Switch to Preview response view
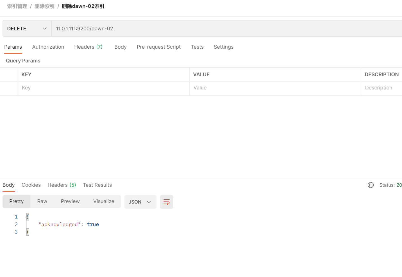Screen dimensions: 402x277 tap(70, 201)
